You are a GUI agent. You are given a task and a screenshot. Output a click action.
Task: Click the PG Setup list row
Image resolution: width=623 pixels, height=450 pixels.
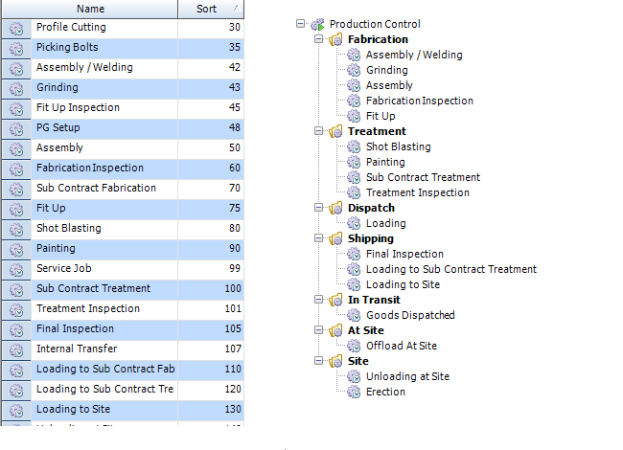pos(58,128)
